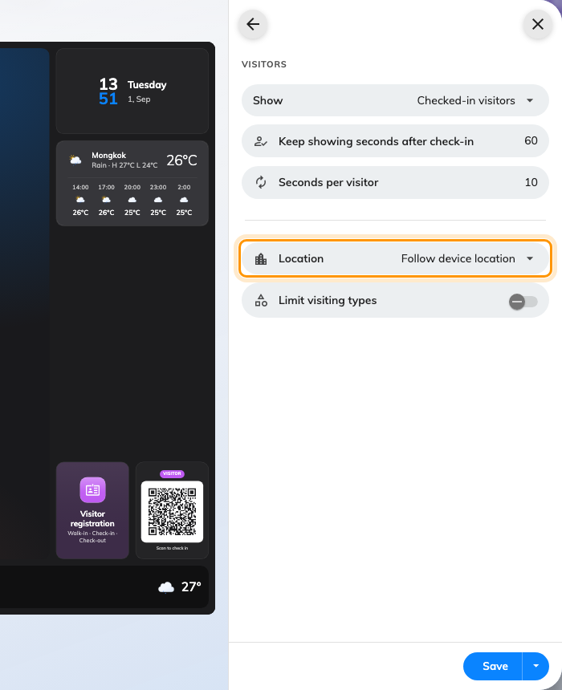The height and width of the screenshot is (690, 562).
Task: Click the 2:00 forecast cloud icon
Action: (x=184, y=200)
